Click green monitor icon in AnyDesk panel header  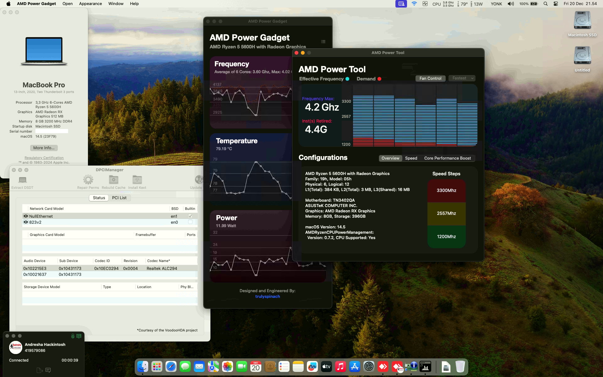[x=79, y=336]
